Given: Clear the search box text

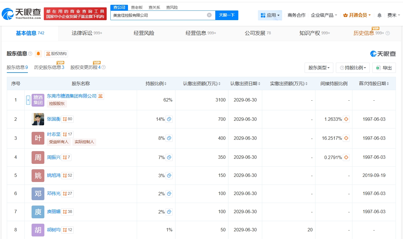Looking at the screenshot, I should point(209,15).
